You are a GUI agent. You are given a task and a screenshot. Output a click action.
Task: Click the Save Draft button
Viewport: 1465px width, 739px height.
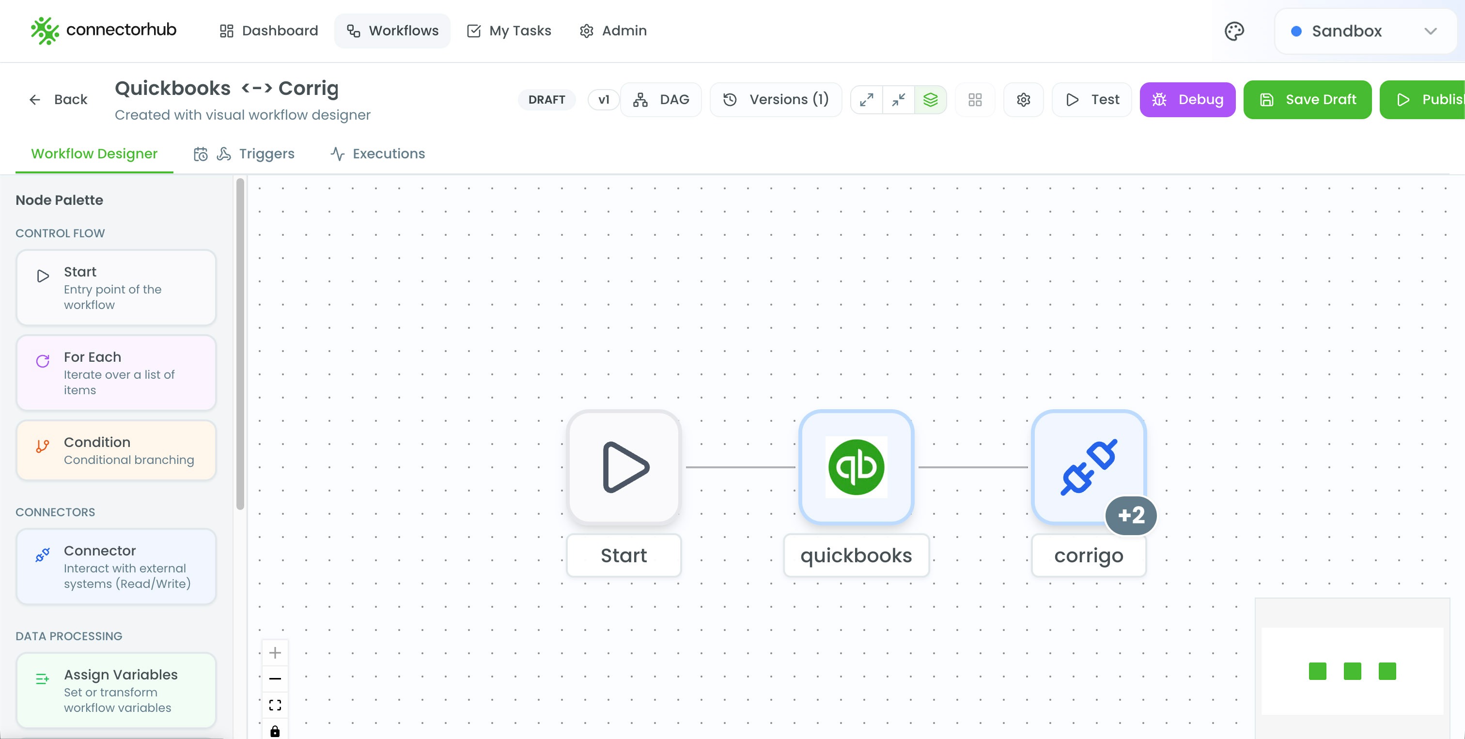coord(1307,100)
